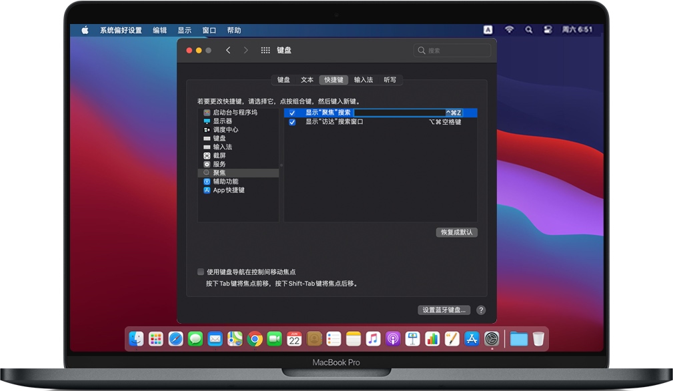Image resolution: width=673 pixels, height=391 pixels.
Task: Enable 使用键盘导航在控制间移动焦点
Action: pyautogui.click(x=200, y=272)
